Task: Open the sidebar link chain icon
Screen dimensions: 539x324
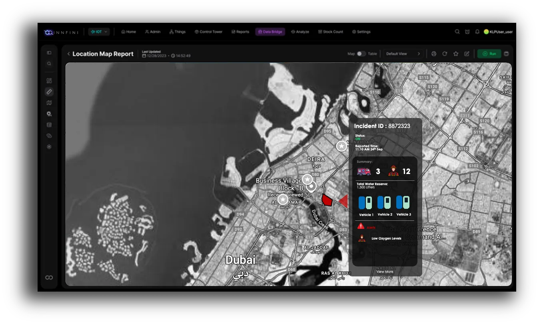Action: [49, 136]
